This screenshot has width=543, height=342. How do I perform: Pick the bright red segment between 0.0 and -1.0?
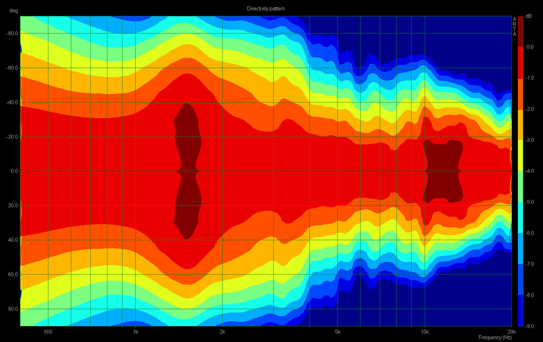click(x=521, y=62)
